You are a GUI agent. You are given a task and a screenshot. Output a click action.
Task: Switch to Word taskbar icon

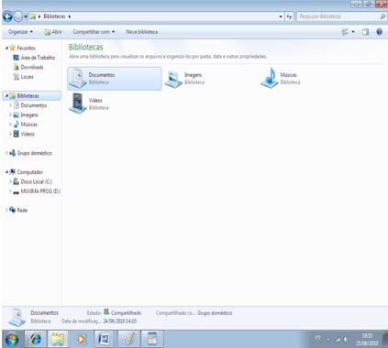105,339
